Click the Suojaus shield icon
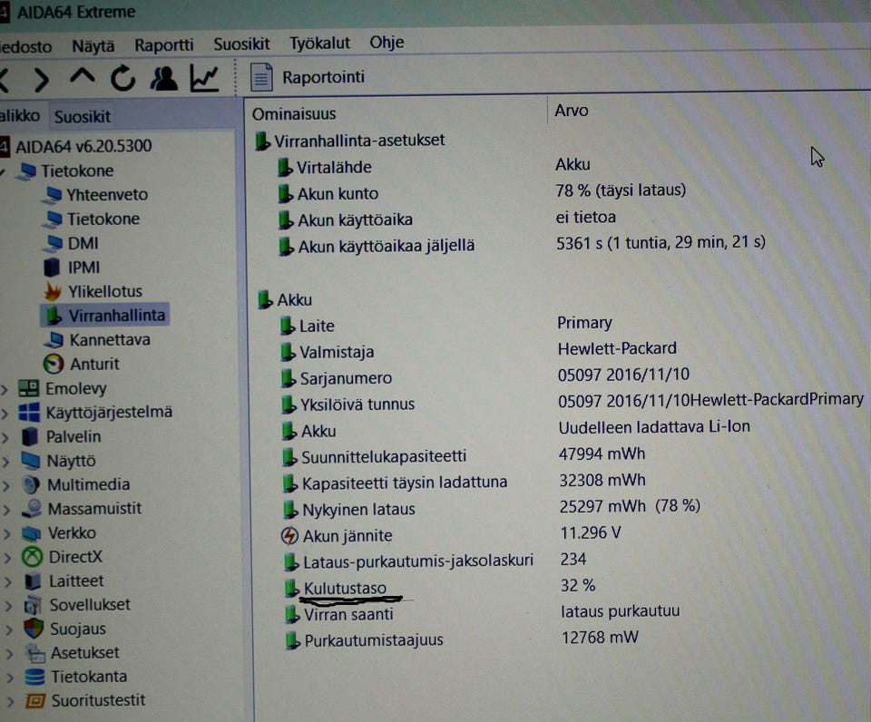Image resolution: width=871 pixels, height=722 pixels. [34, 629]
